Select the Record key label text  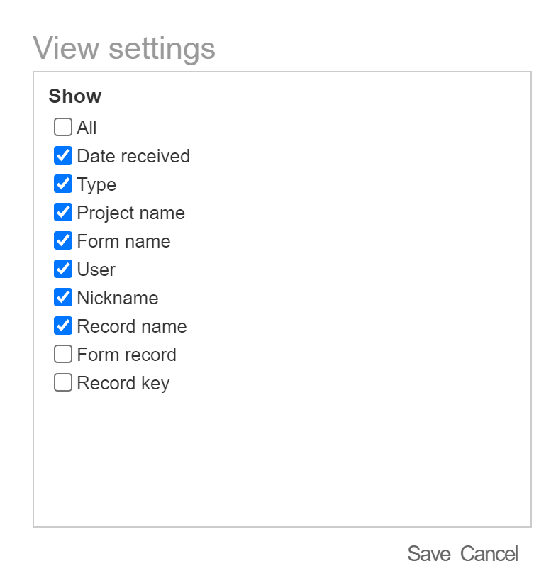(x=123, y=384)
